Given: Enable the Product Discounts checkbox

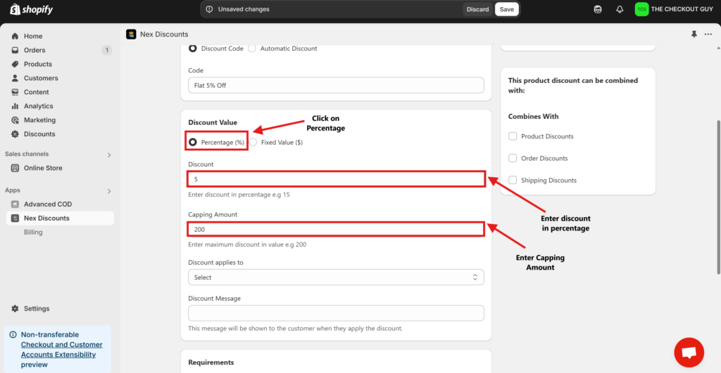Looking at the screenshot, I should click(x=513, y=136).
